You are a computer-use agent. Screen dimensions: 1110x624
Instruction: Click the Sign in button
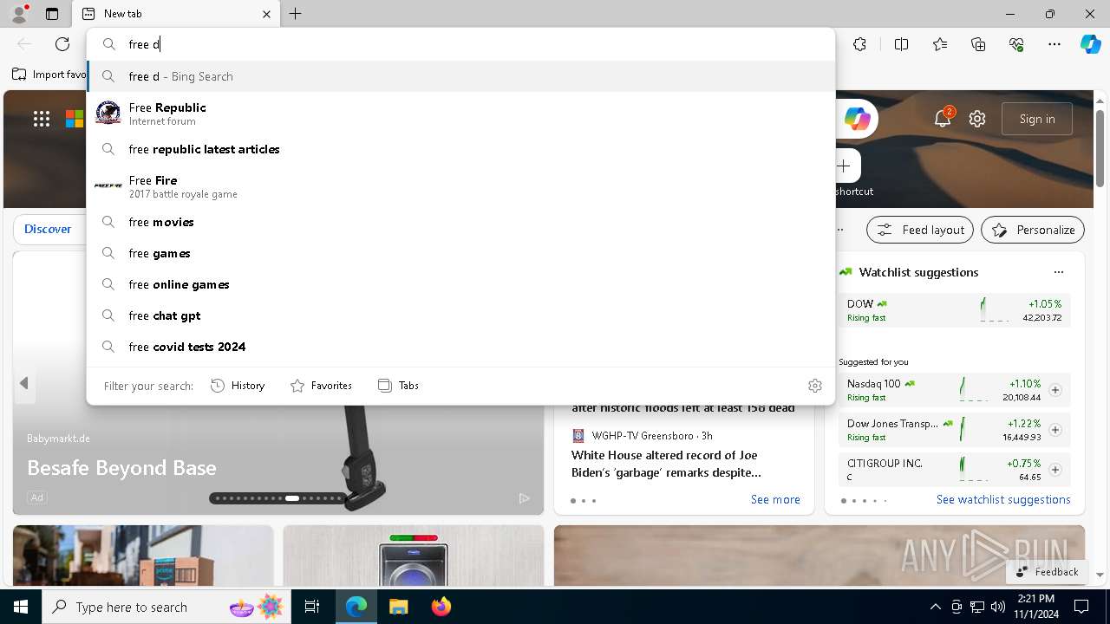tap(1037, 120)
